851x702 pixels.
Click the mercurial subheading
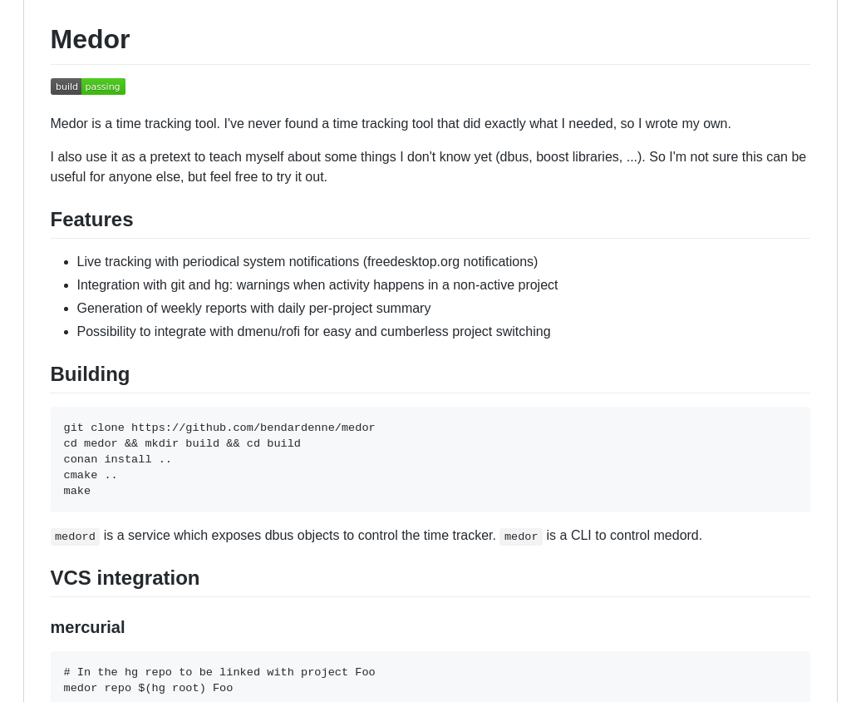pos(87,627)
